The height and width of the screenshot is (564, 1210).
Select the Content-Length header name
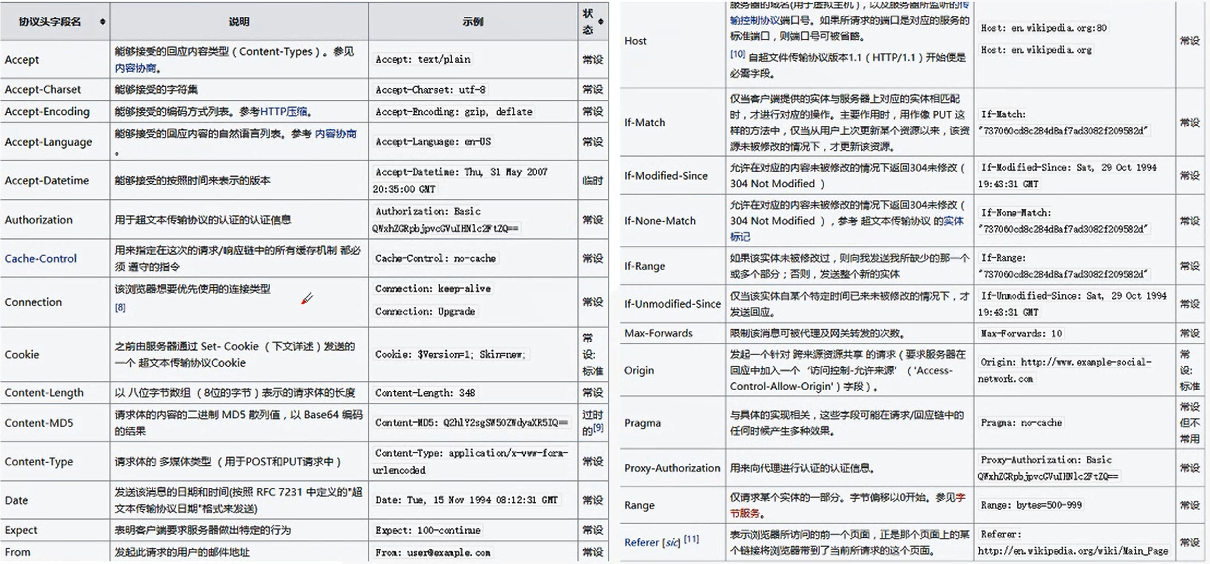44,392
